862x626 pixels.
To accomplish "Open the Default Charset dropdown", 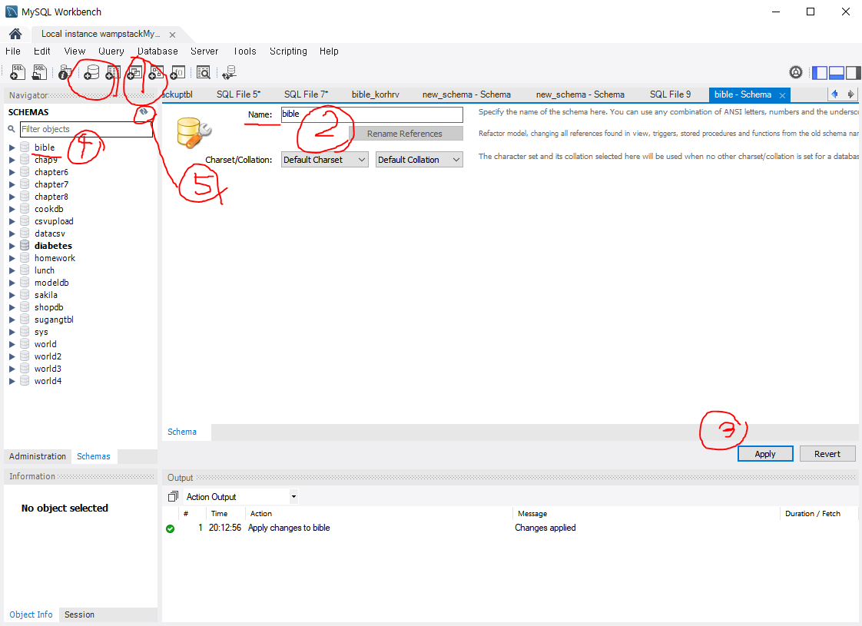I will (x=324, y=160).
